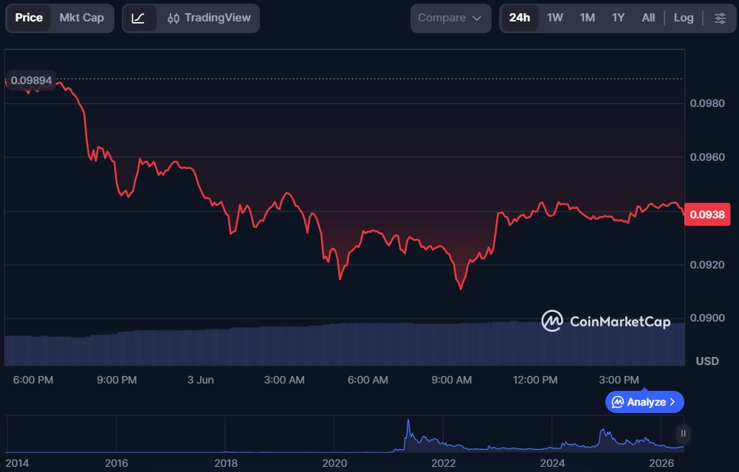Viewport: 739px width, 472px height.
Task: Click 2018 on the history navigator
Action: coord(226,464)
